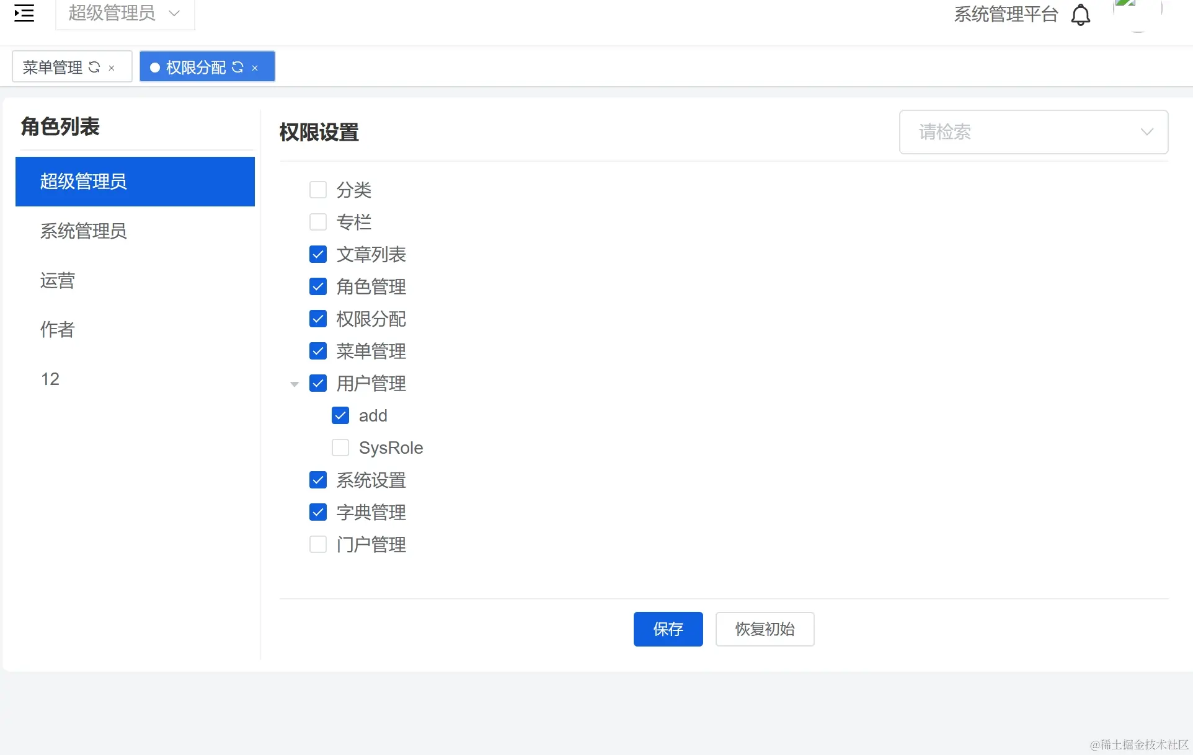This screenshot has width=1193, height=755.
Task: Toggle the sidebar collapse hamburger icon
Action: pyautogui.click(x=24, y=13)
